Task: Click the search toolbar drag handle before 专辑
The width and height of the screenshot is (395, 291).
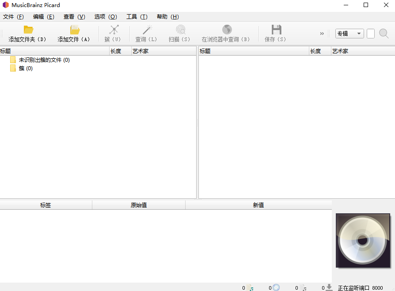Action: pyautogui.click(x=329, y=34)
